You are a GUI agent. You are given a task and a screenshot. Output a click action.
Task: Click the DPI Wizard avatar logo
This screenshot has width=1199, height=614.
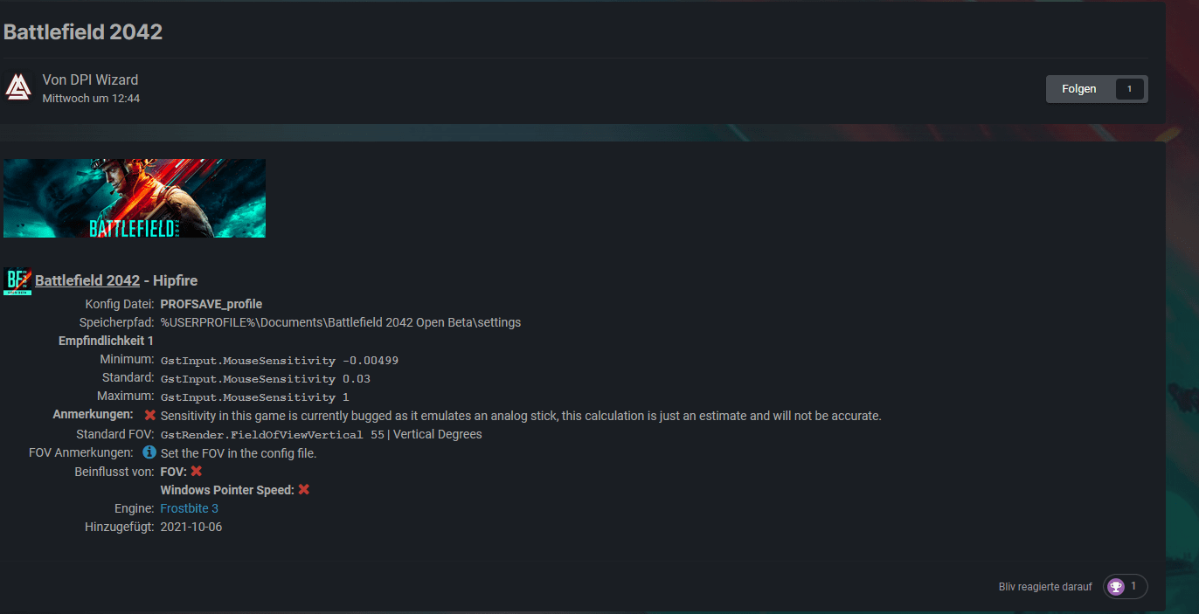pyautogui.click(x=18, y=87)
